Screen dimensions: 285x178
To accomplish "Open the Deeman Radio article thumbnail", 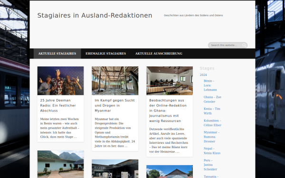I will [x=60, y=81].
